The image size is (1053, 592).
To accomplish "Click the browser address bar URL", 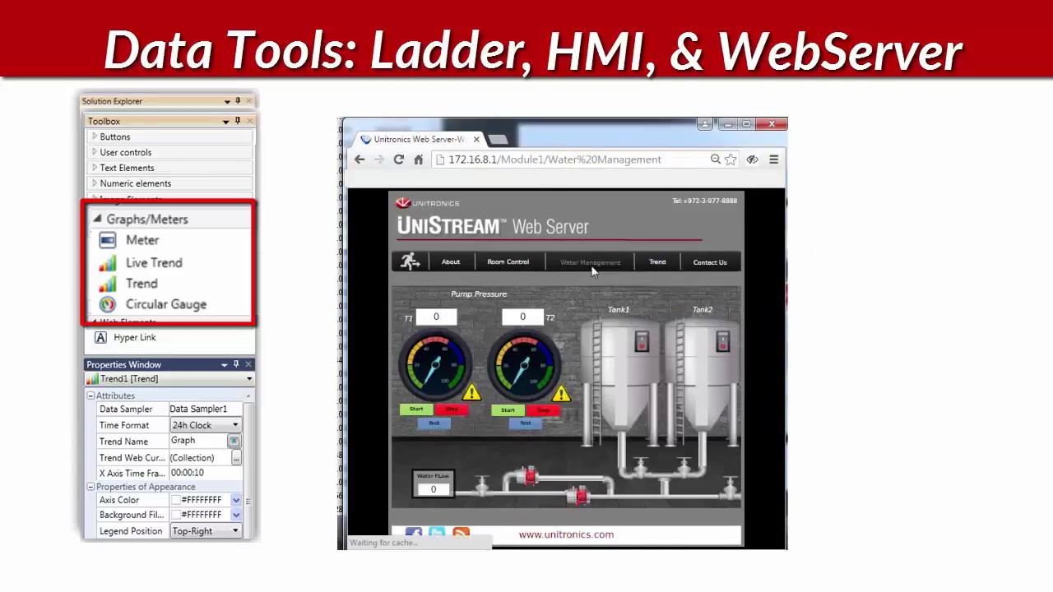I will (x=554, y=160).
